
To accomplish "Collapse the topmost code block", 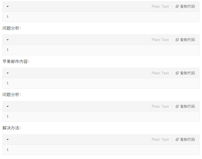I will (8, 7).
